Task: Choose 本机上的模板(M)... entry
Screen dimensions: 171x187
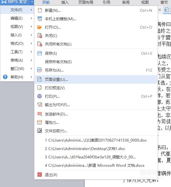Action: coord(96,19)
